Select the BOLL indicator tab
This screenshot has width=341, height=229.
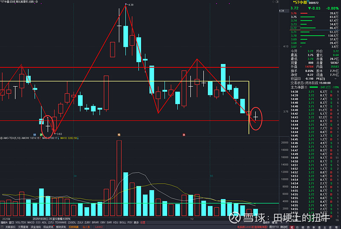click(x=123, y=223)
